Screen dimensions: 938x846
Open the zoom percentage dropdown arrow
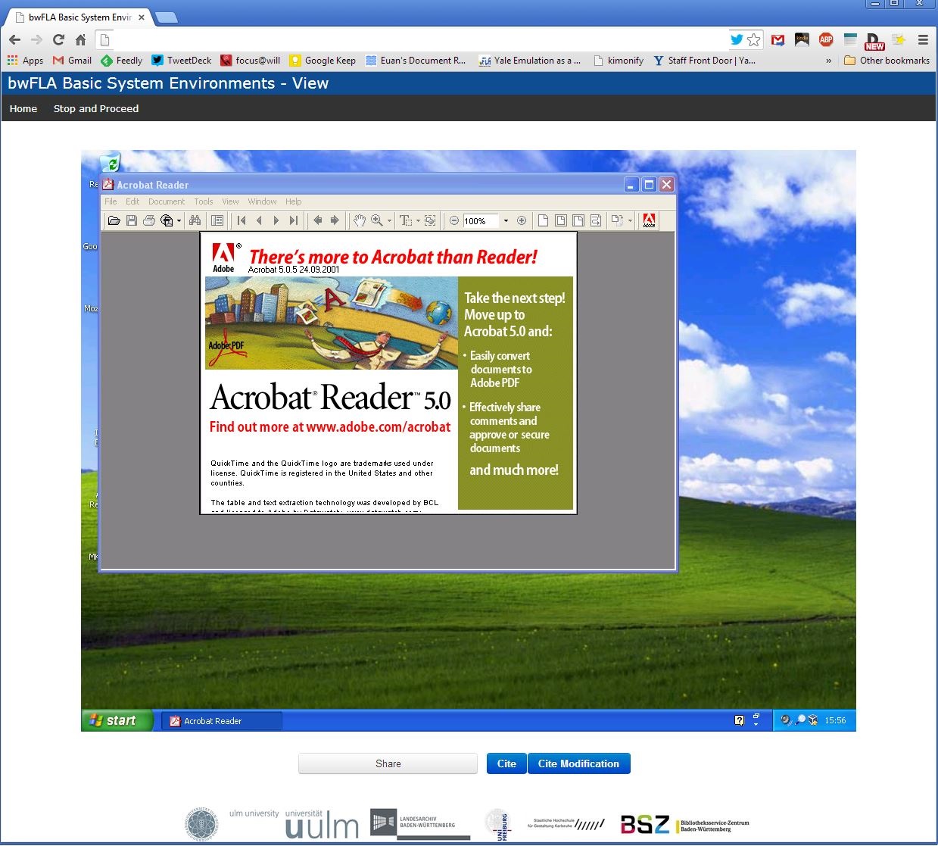506,221
